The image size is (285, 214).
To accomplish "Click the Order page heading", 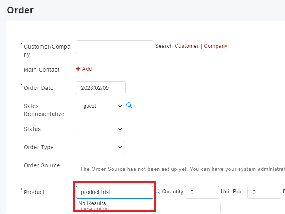I will click(x=20, y=10).
